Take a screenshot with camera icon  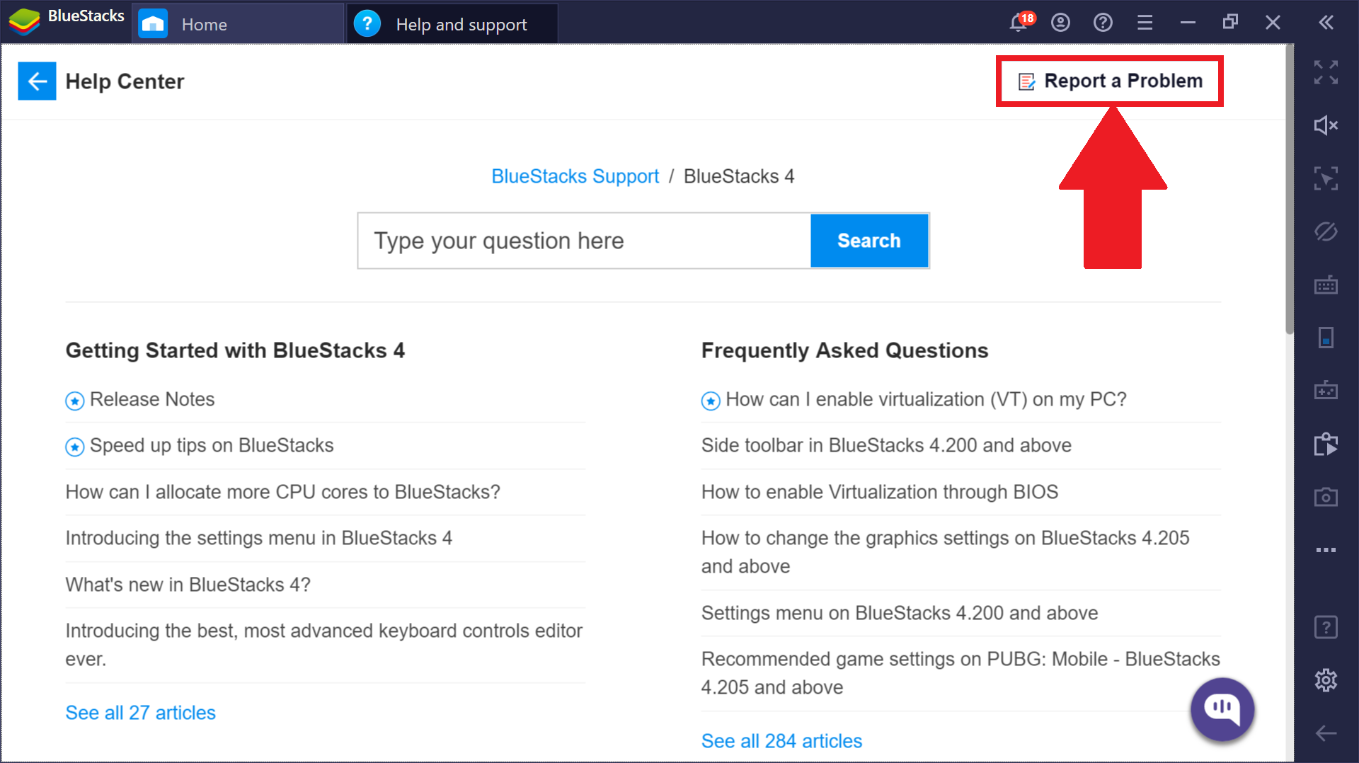[x=1326, y=497]
